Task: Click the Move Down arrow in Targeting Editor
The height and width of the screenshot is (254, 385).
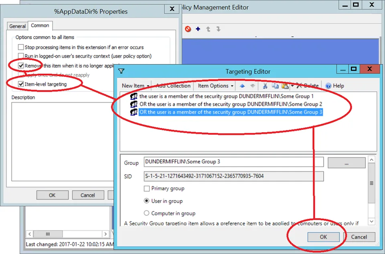Action: coord(252,86)
